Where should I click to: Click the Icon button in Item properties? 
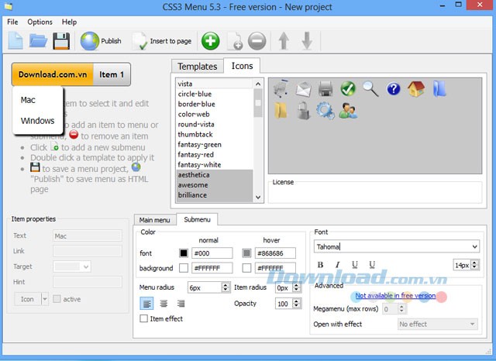(x=28, y=299)
